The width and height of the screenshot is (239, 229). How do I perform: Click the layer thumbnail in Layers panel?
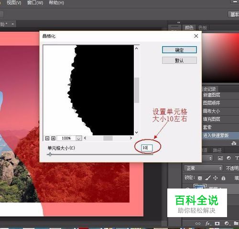(200, 186)
